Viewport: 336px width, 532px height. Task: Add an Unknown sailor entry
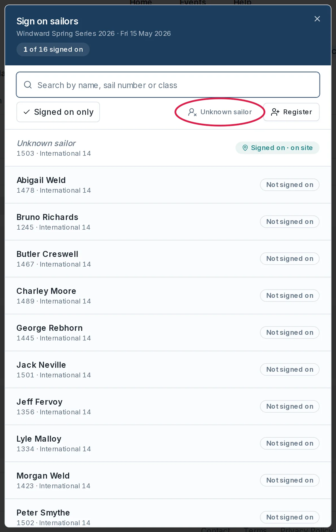pyautogui.click(x=220, y=112)
